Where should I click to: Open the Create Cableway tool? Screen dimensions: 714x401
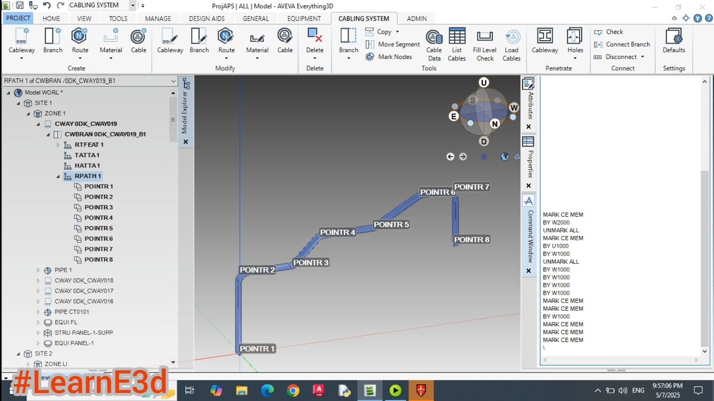click(22, 41)
